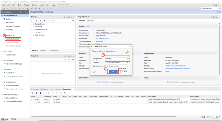
Task: Close the Design Runs tab
Action: 74,89
